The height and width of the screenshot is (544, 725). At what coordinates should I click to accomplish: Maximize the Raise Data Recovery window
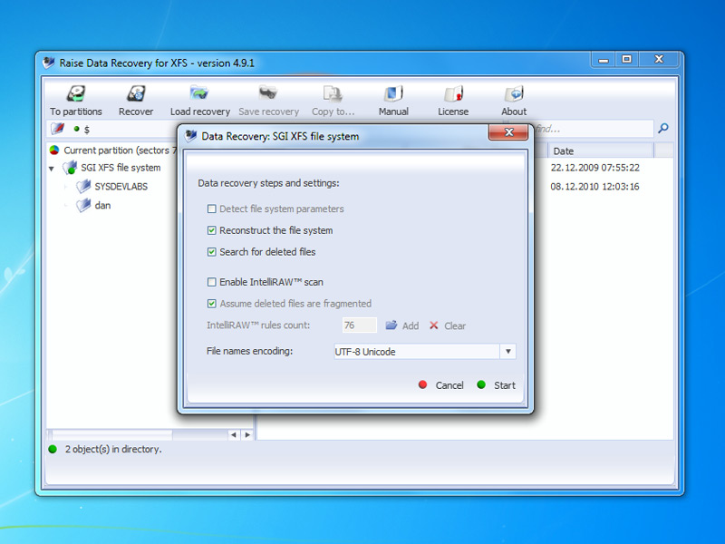coord(626,59)
